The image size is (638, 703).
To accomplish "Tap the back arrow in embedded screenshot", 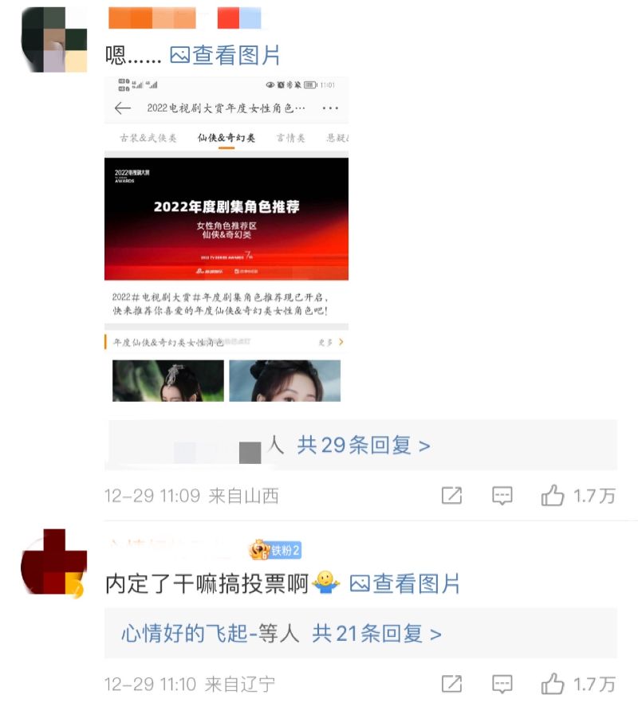I will tap(123, 108).
